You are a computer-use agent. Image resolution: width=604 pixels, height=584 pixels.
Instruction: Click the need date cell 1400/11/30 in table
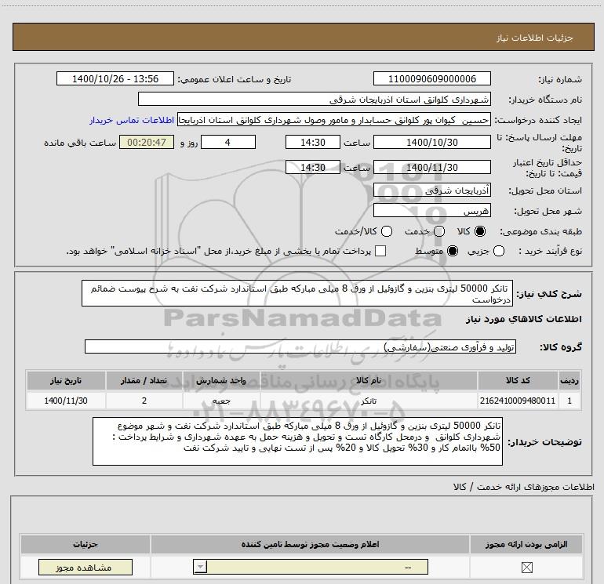coord(66,401)
